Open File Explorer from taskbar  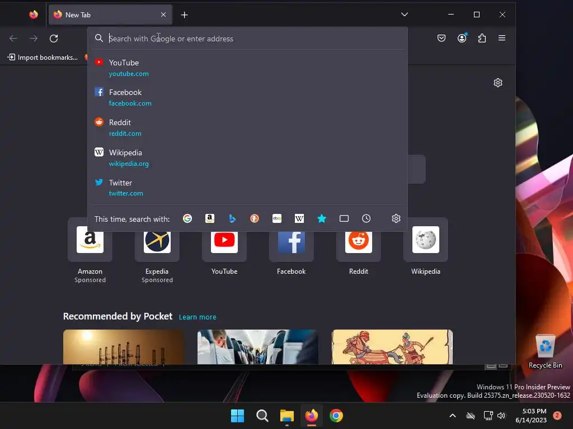tap(287, 416)
